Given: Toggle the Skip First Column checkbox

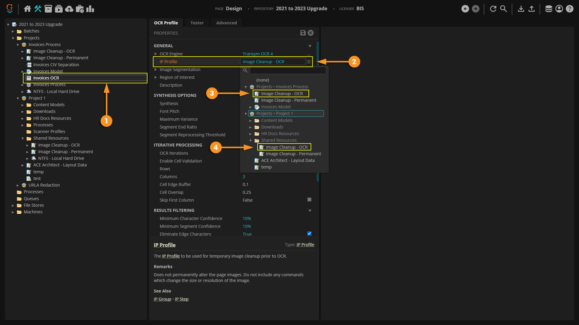Looking at the screenshot, I should (309, 200).
